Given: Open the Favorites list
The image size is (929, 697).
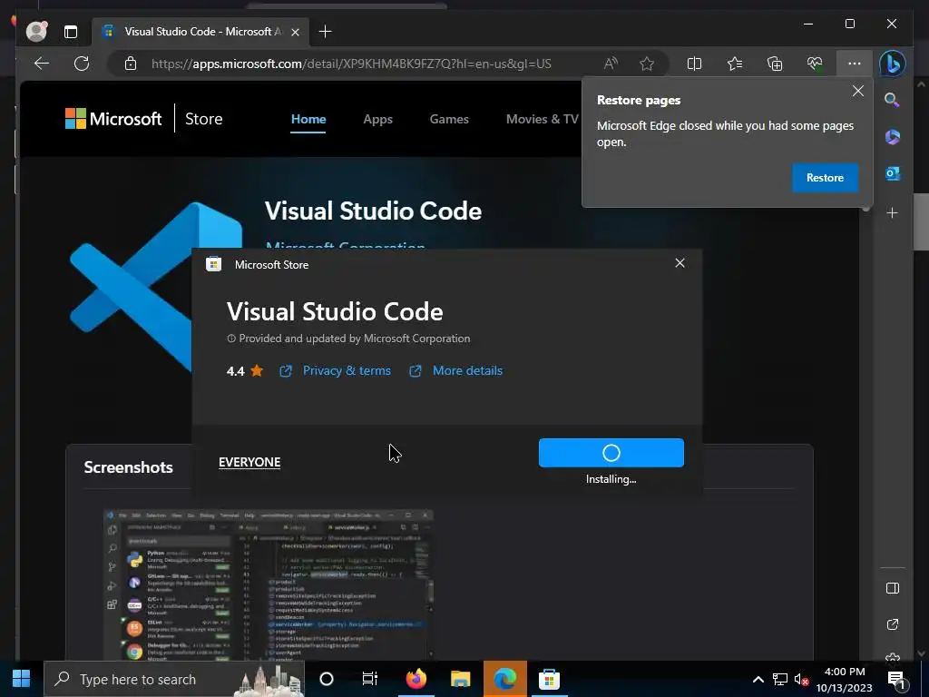Looking at the screenshot, I should click(x=735, y=64).
